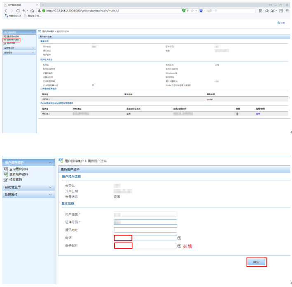Click the 通讯地址 input field
This screenshot has height=287, width=292.
(x=145, y=230)
